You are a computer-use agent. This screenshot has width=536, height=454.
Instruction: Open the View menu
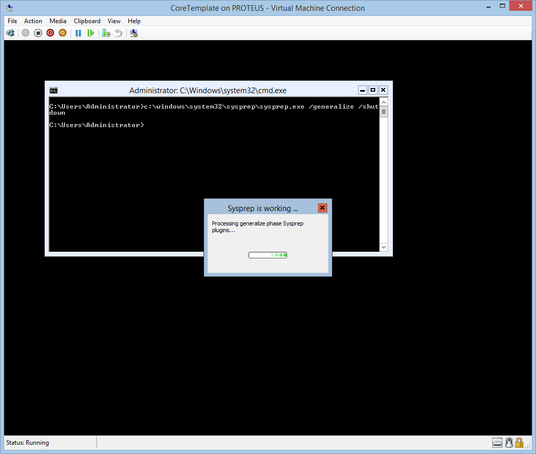click(x=114, y=21)
